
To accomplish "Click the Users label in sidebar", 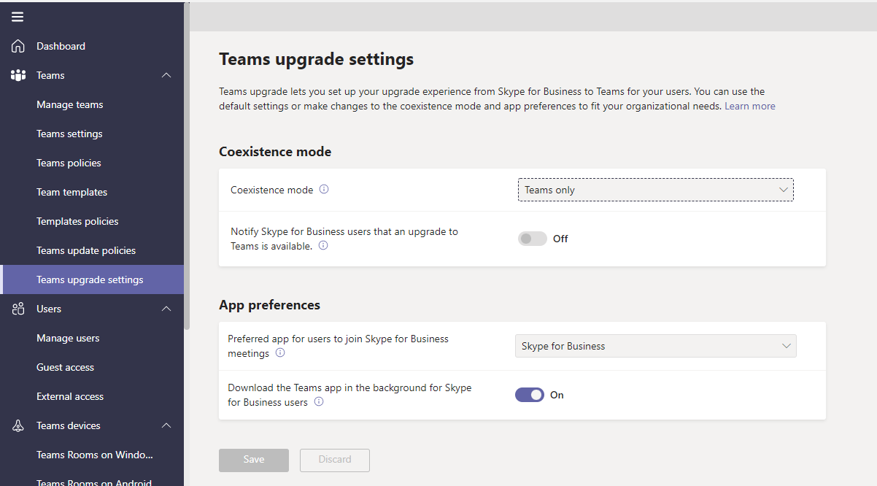I will coord(49,309).
